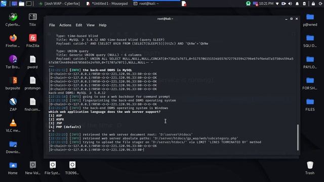Viewport: 324px width, 182px height.
Task: Select the burpsuite desktop icon
Action: coord(13,83)
